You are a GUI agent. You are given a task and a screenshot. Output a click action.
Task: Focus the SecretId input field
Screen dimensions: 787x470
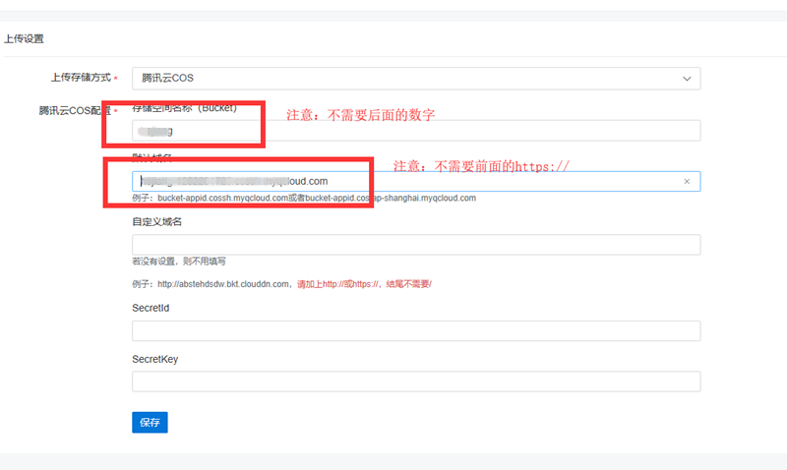click(x=416, y=331)
